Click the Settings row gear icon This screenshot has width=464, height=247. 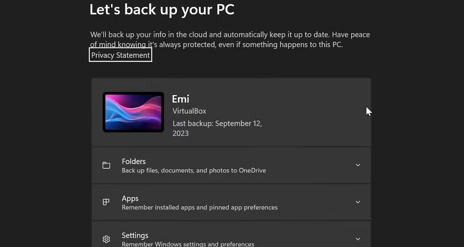106,239
